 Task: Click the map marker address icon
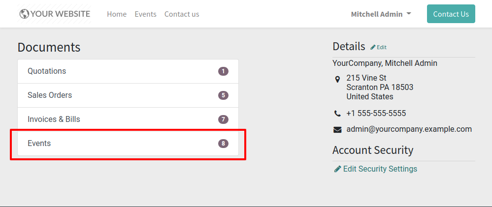coord(337,79)
